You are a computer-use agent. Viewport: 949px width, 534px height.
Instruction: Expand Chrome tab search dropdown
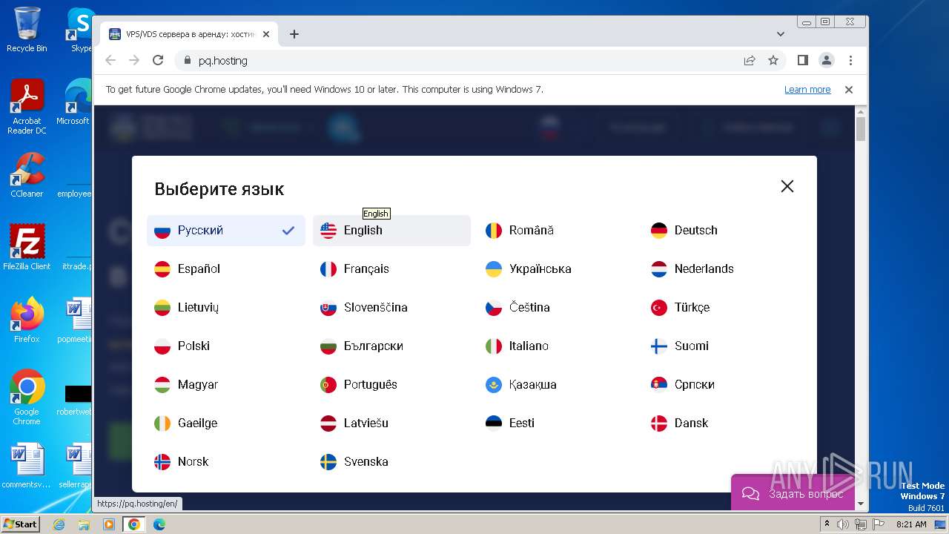(x=781, y=34)
